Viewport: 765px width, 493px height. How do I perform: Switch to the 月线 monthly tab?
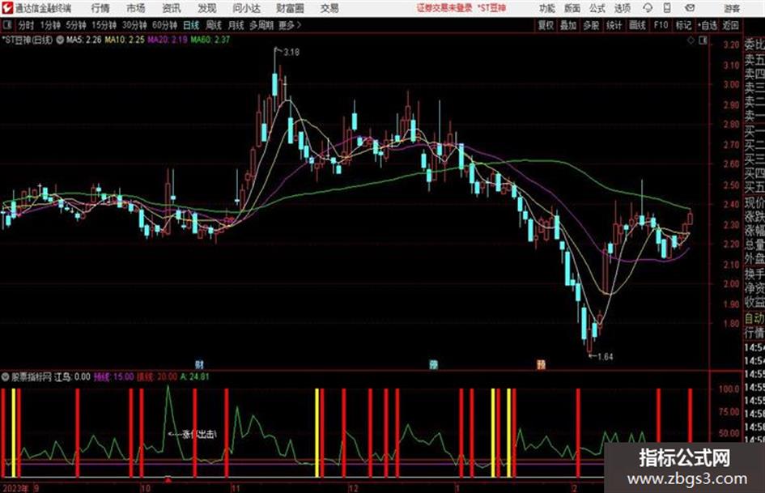pos(236,25)
